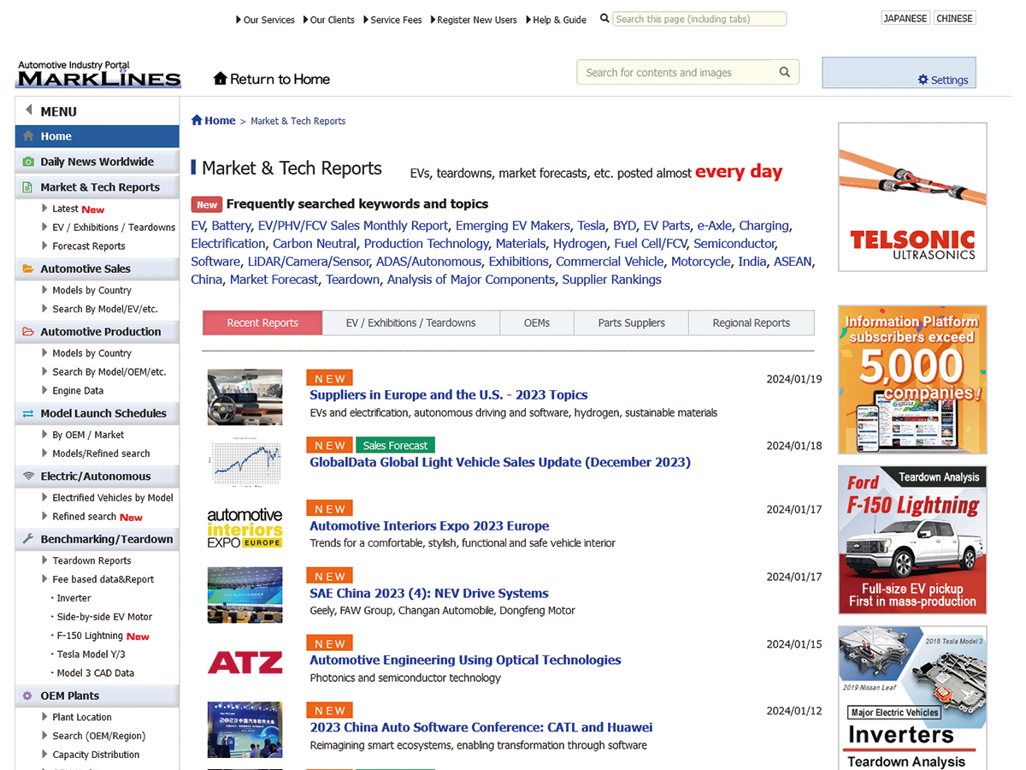The width and height of the screenshot is (1026, 770).
Task: Click the magnifier icon by page search
Action: 604,18
